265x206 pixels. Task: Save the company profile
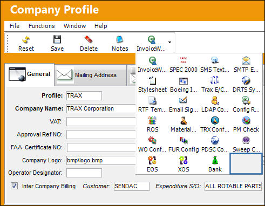[57, 43]
